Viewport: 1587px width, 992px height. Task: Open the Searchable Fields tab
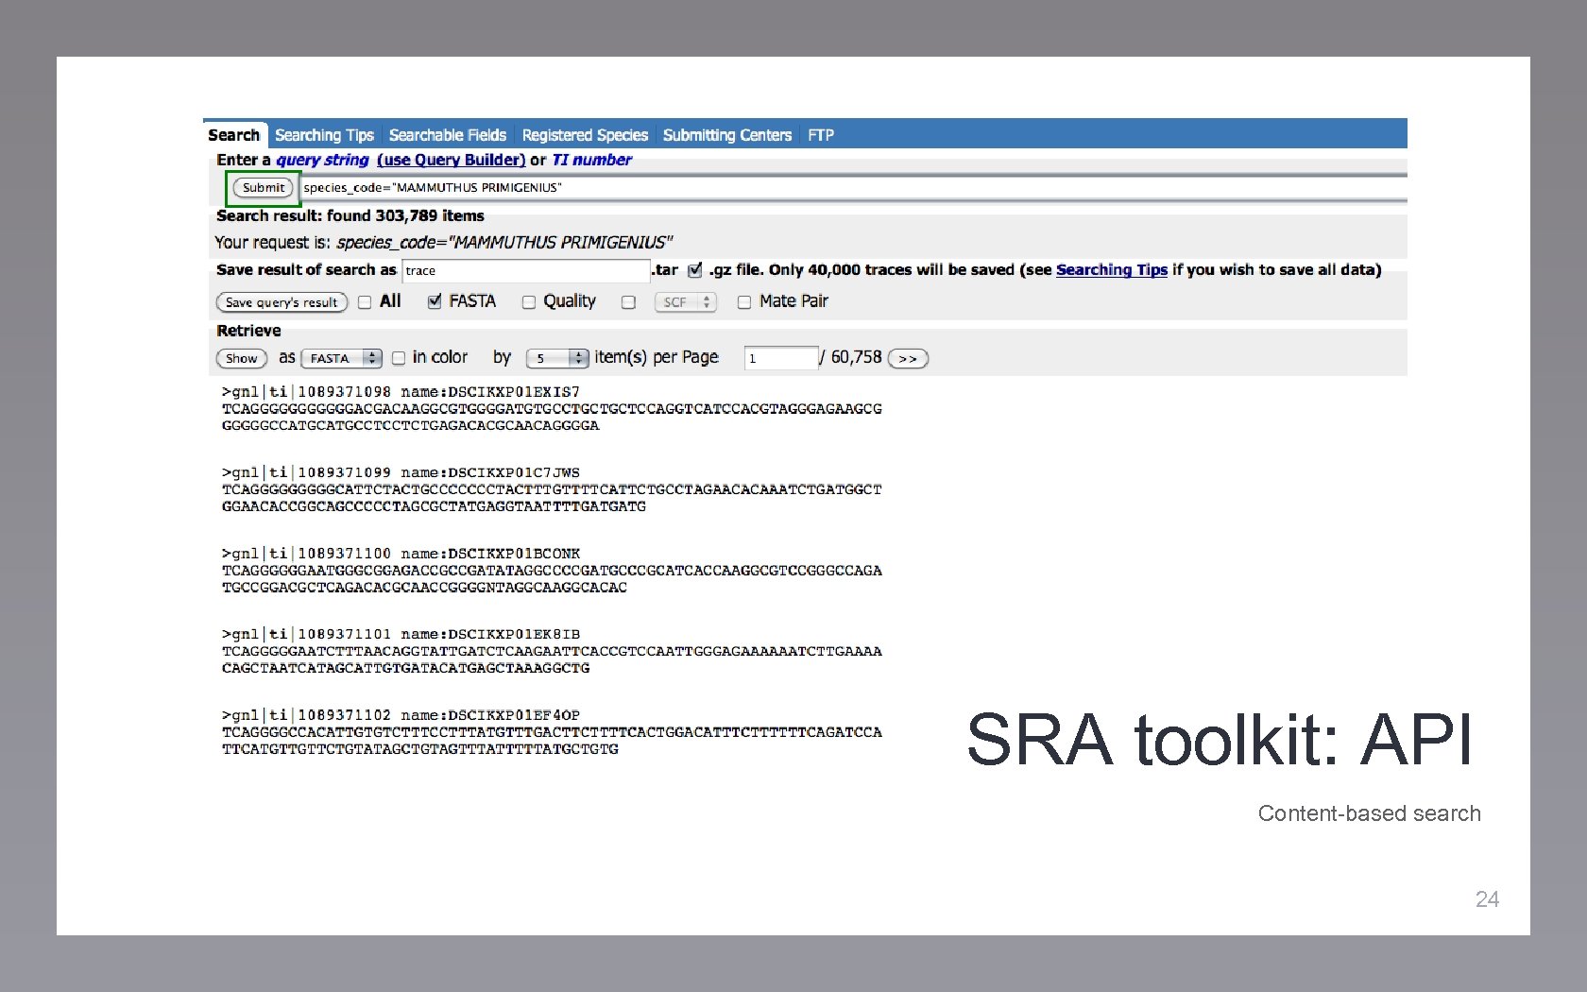[x=447, y=134]
